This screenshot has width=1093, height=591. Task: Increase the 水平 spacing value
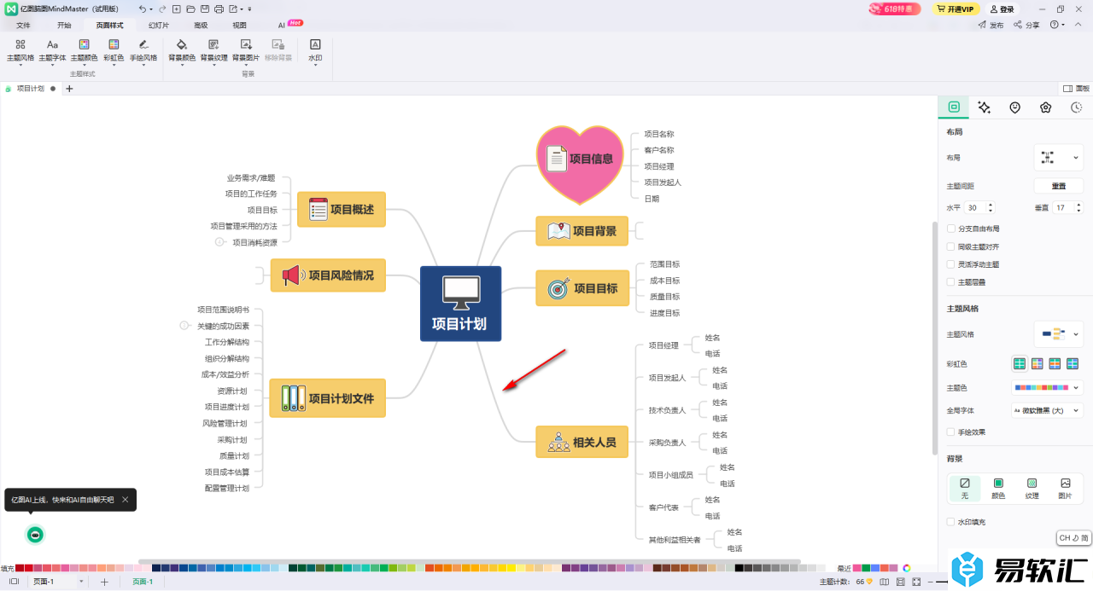991,205
